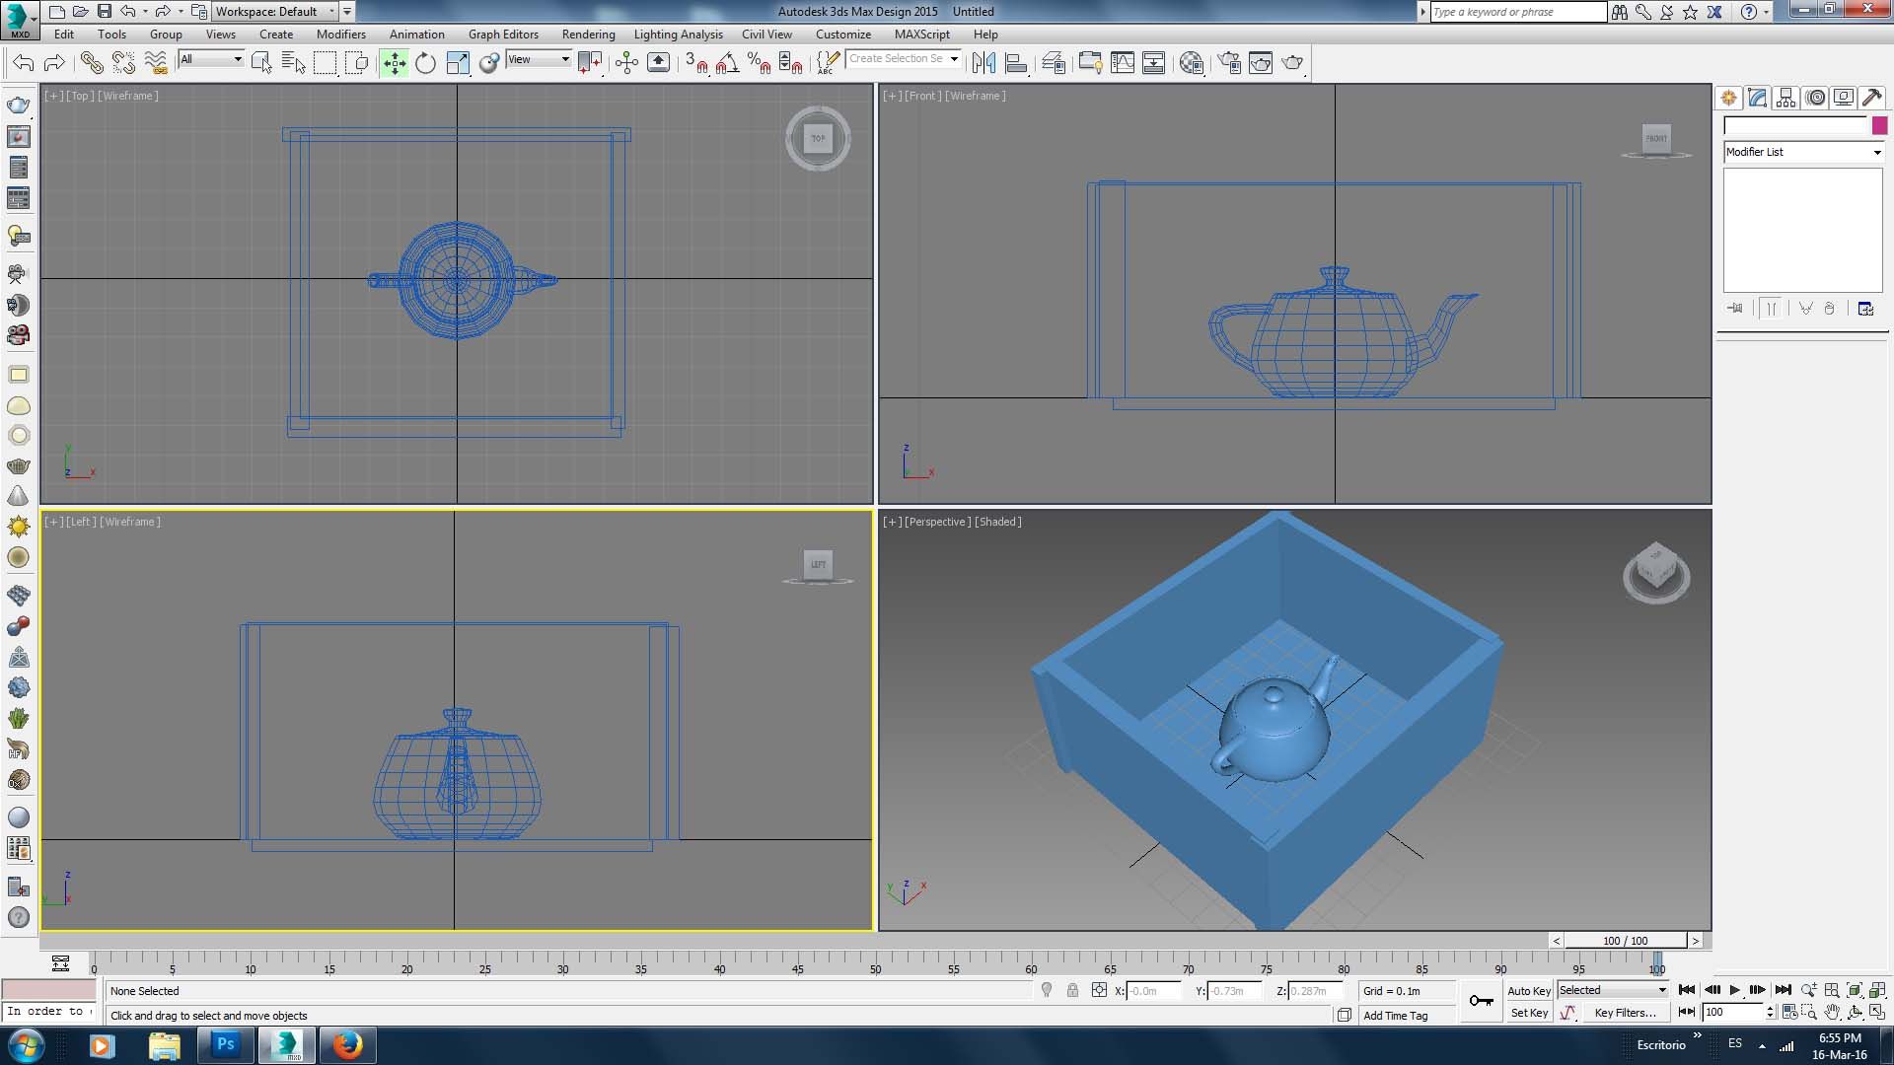Open the Graph Editors menu
The height and width of the screenshot is (1065, 1894).
pos(503,34)
